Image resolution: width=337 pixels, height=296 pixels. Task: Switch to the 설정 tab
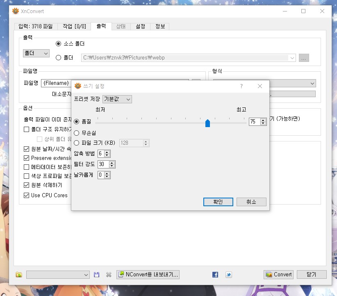(x=140, y=26)
